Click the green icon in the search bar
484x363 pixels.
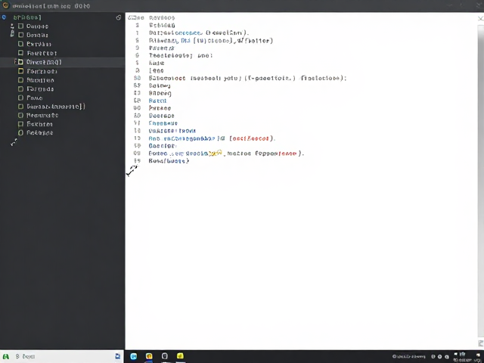(x=6, y=356)
